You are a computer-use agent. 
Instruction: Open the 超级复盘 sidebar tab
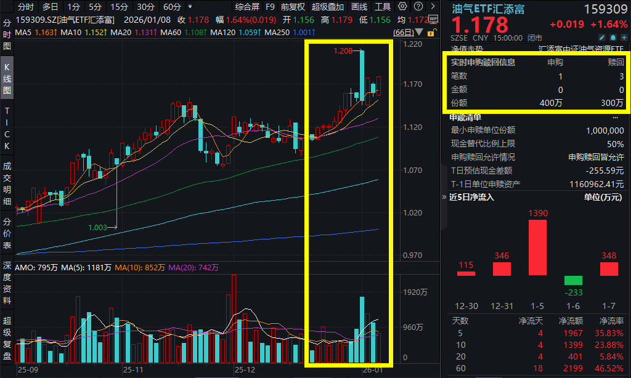(x=7, y=338)
